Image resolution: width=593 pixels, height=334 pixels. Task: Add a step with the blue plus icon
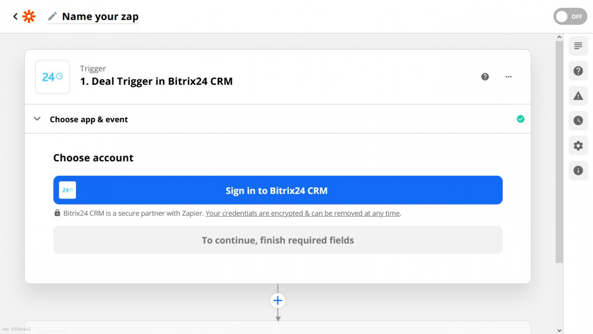tap(278, 301)
